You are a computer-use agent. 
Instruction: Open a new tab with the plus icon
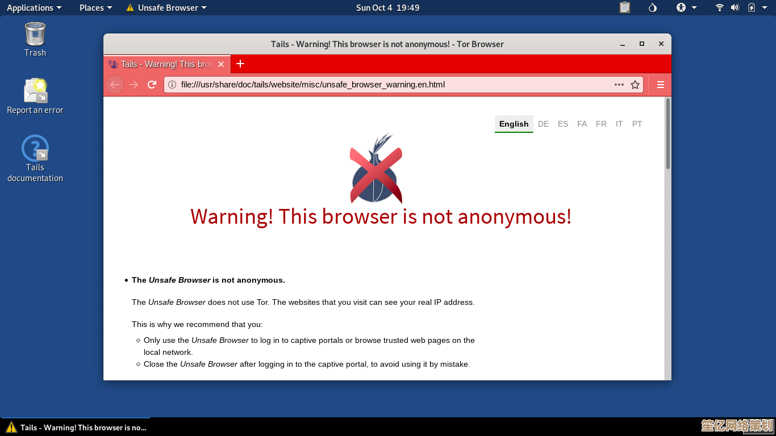coord(240,64)
